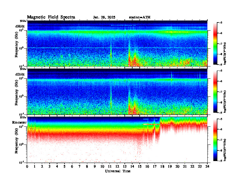Select the date text "Jan. 28, 2025"
The height and width of the screenshot is (191, 247).
(104, 17)
